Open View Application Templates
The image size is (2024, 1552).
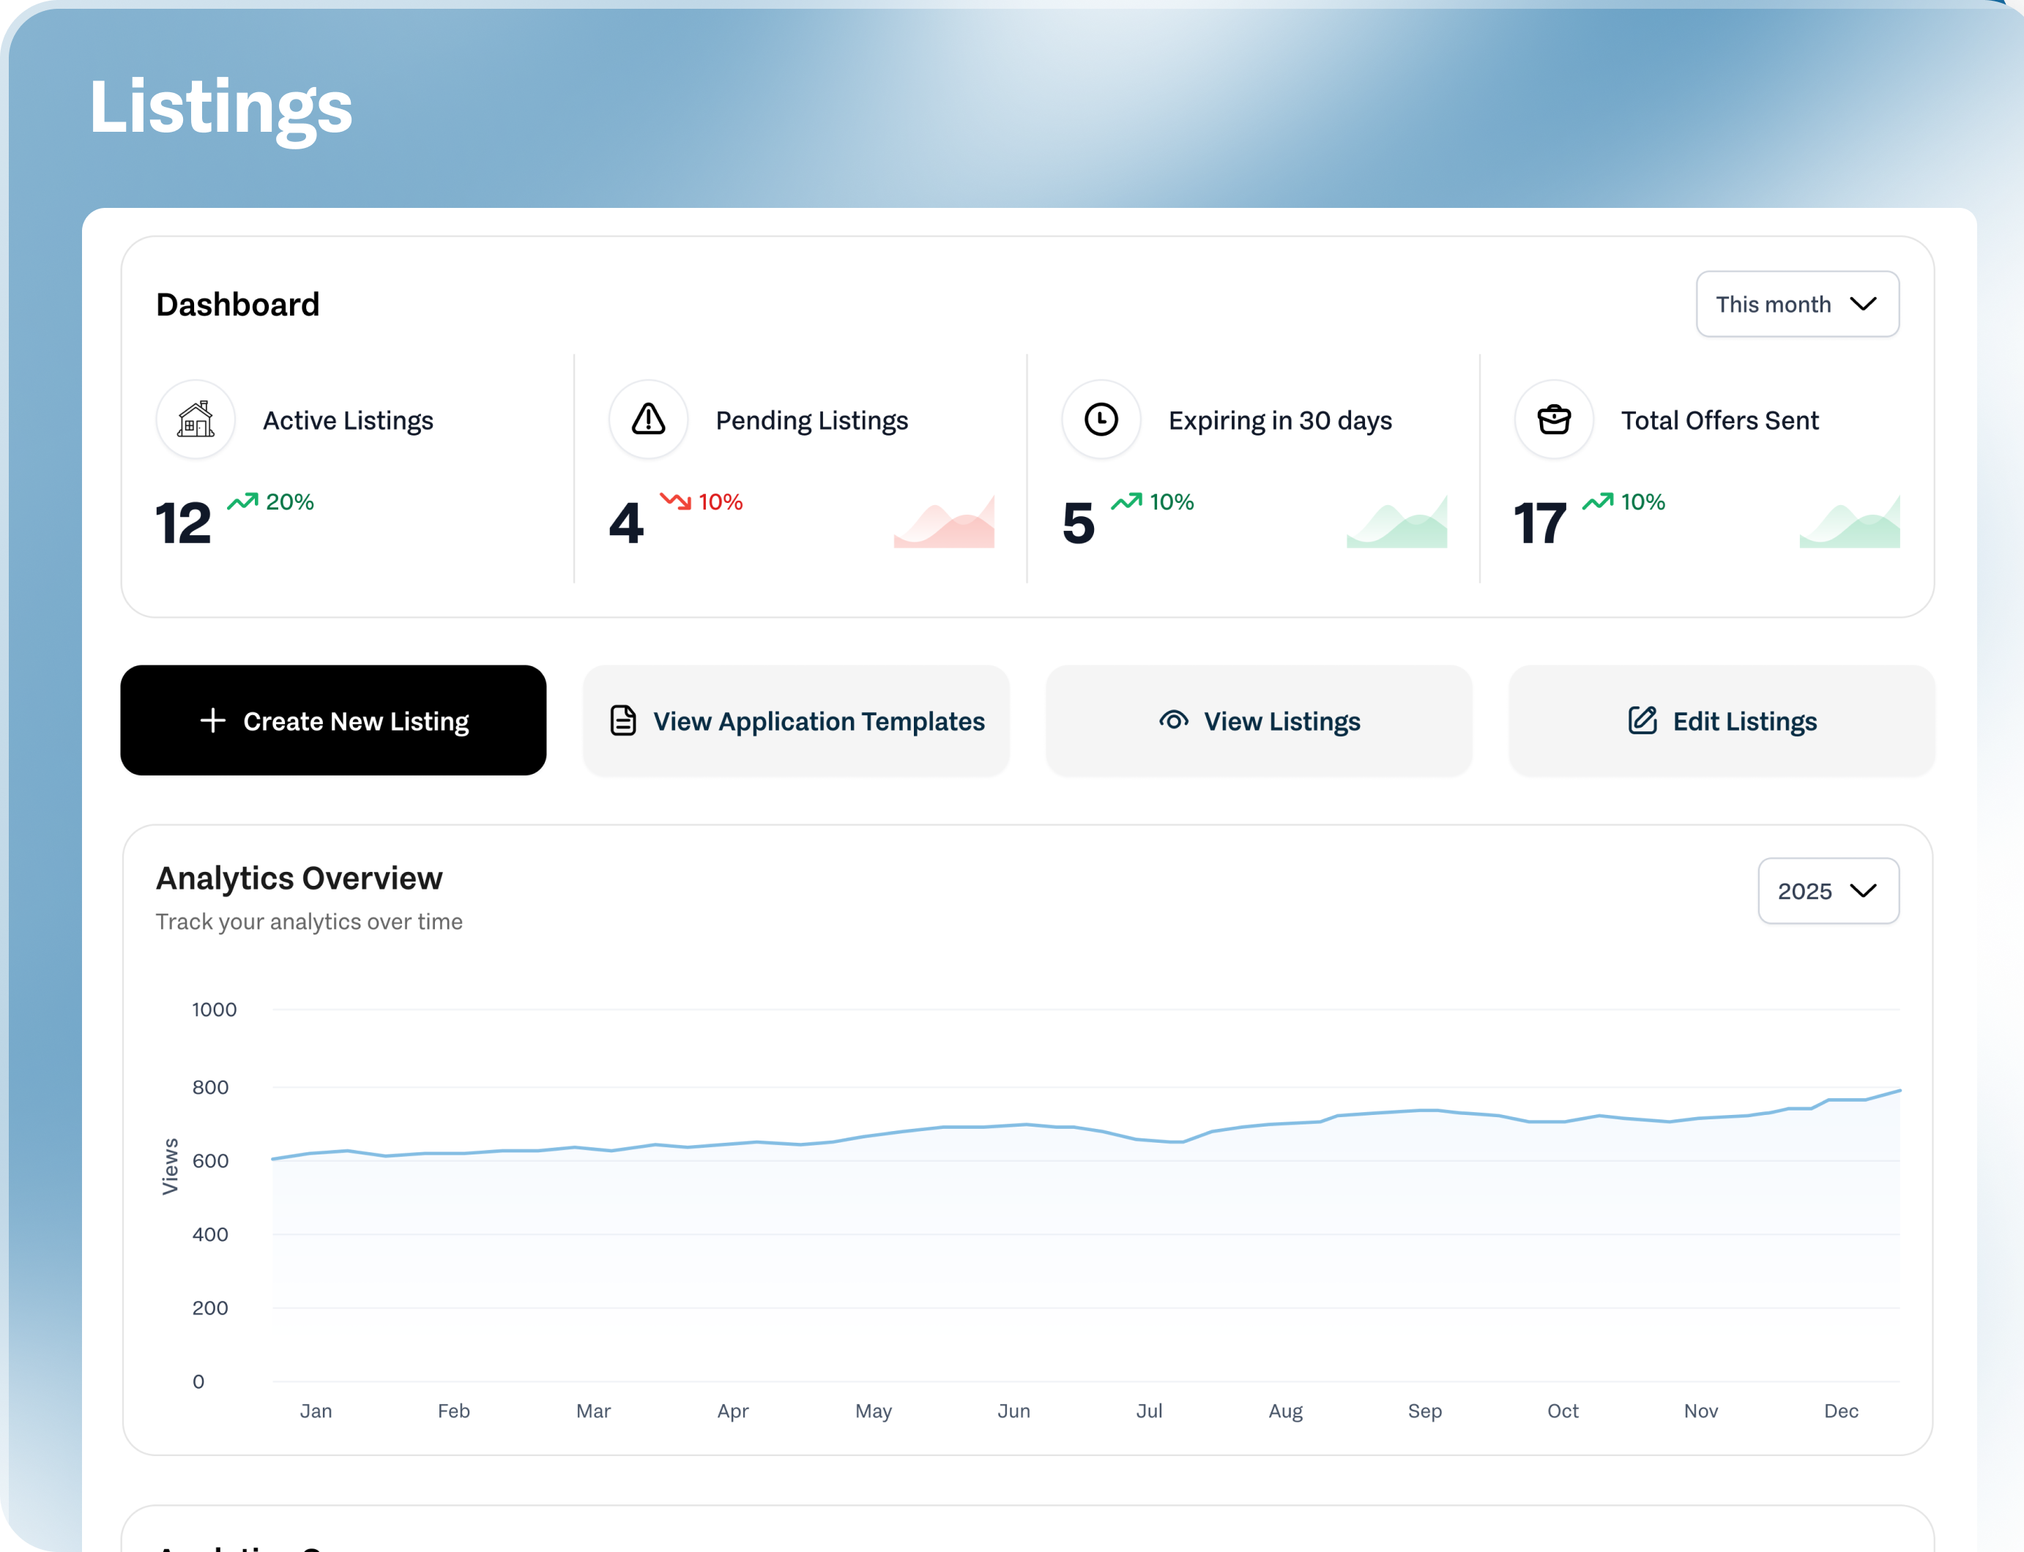click(x=796, y=720)
